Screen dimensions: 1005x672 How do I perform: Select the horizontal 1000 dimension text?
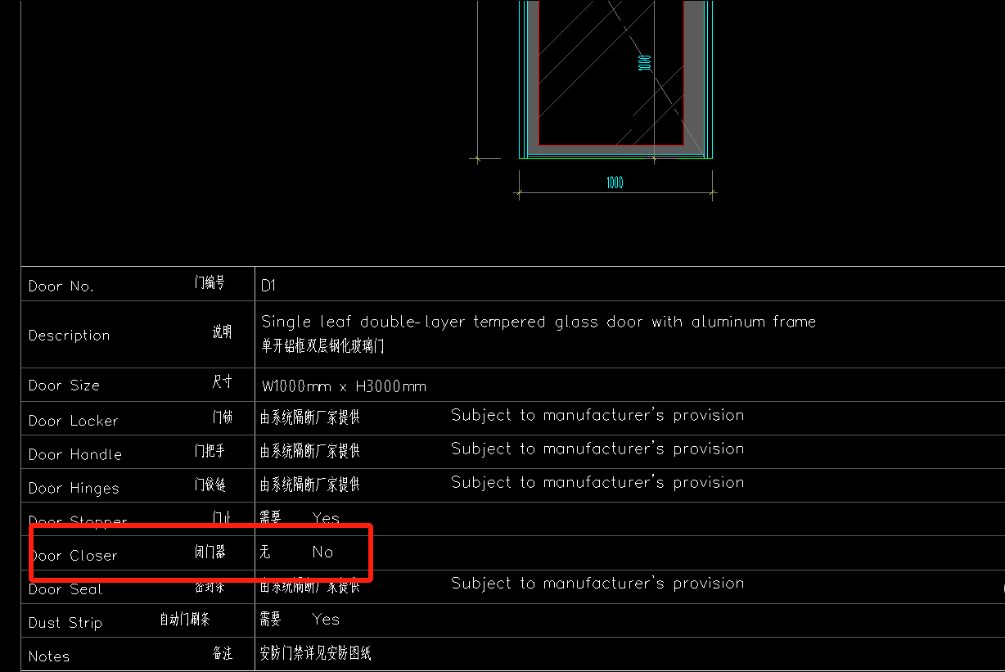(615, 183)
